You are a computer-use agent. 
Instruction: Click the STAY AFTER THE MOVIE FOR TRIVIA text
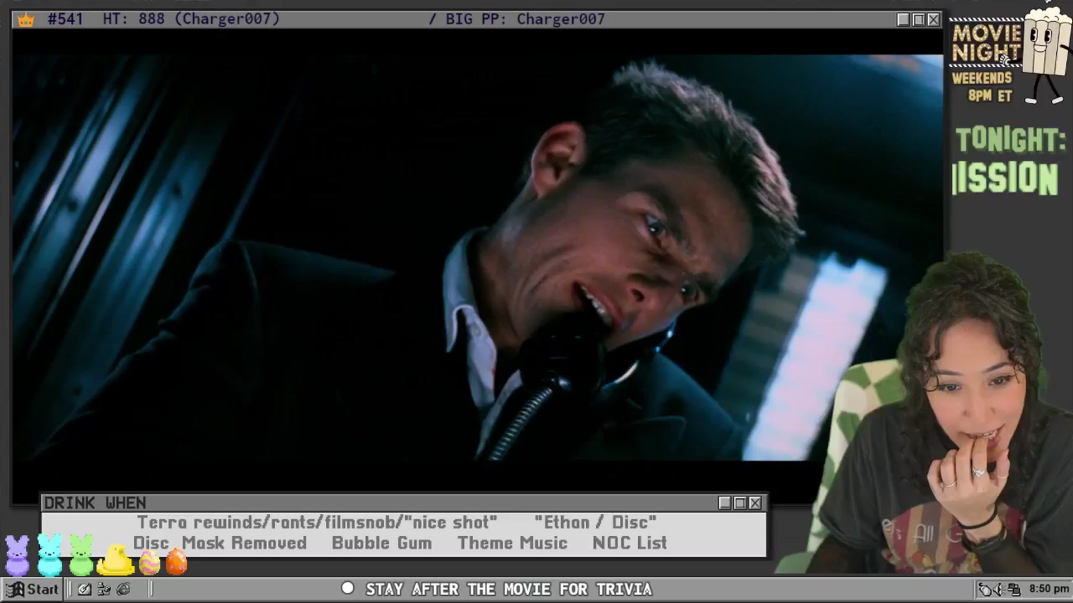coord(509,590)
